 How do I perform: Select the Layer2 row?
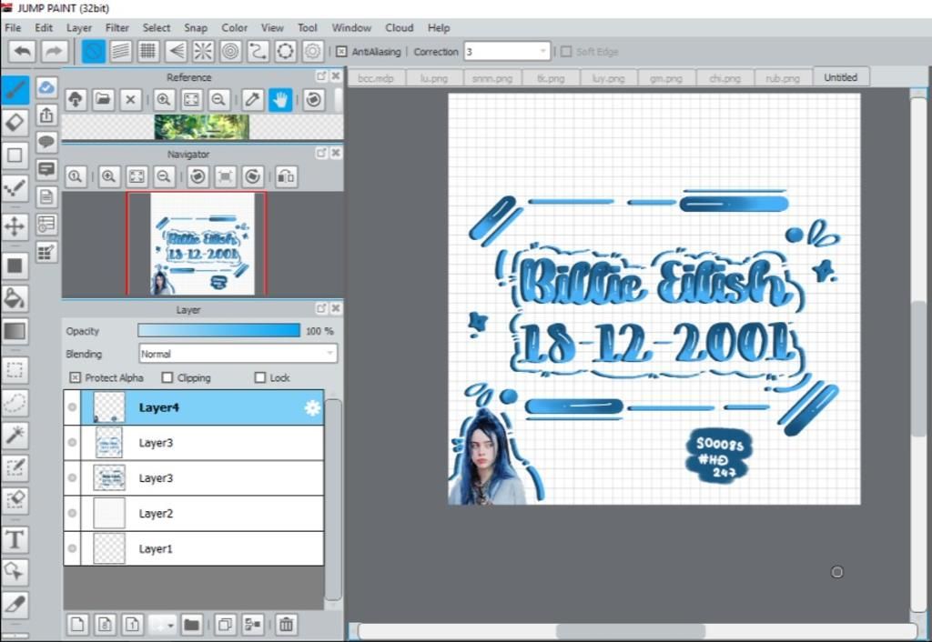click(x=194, y=513)
